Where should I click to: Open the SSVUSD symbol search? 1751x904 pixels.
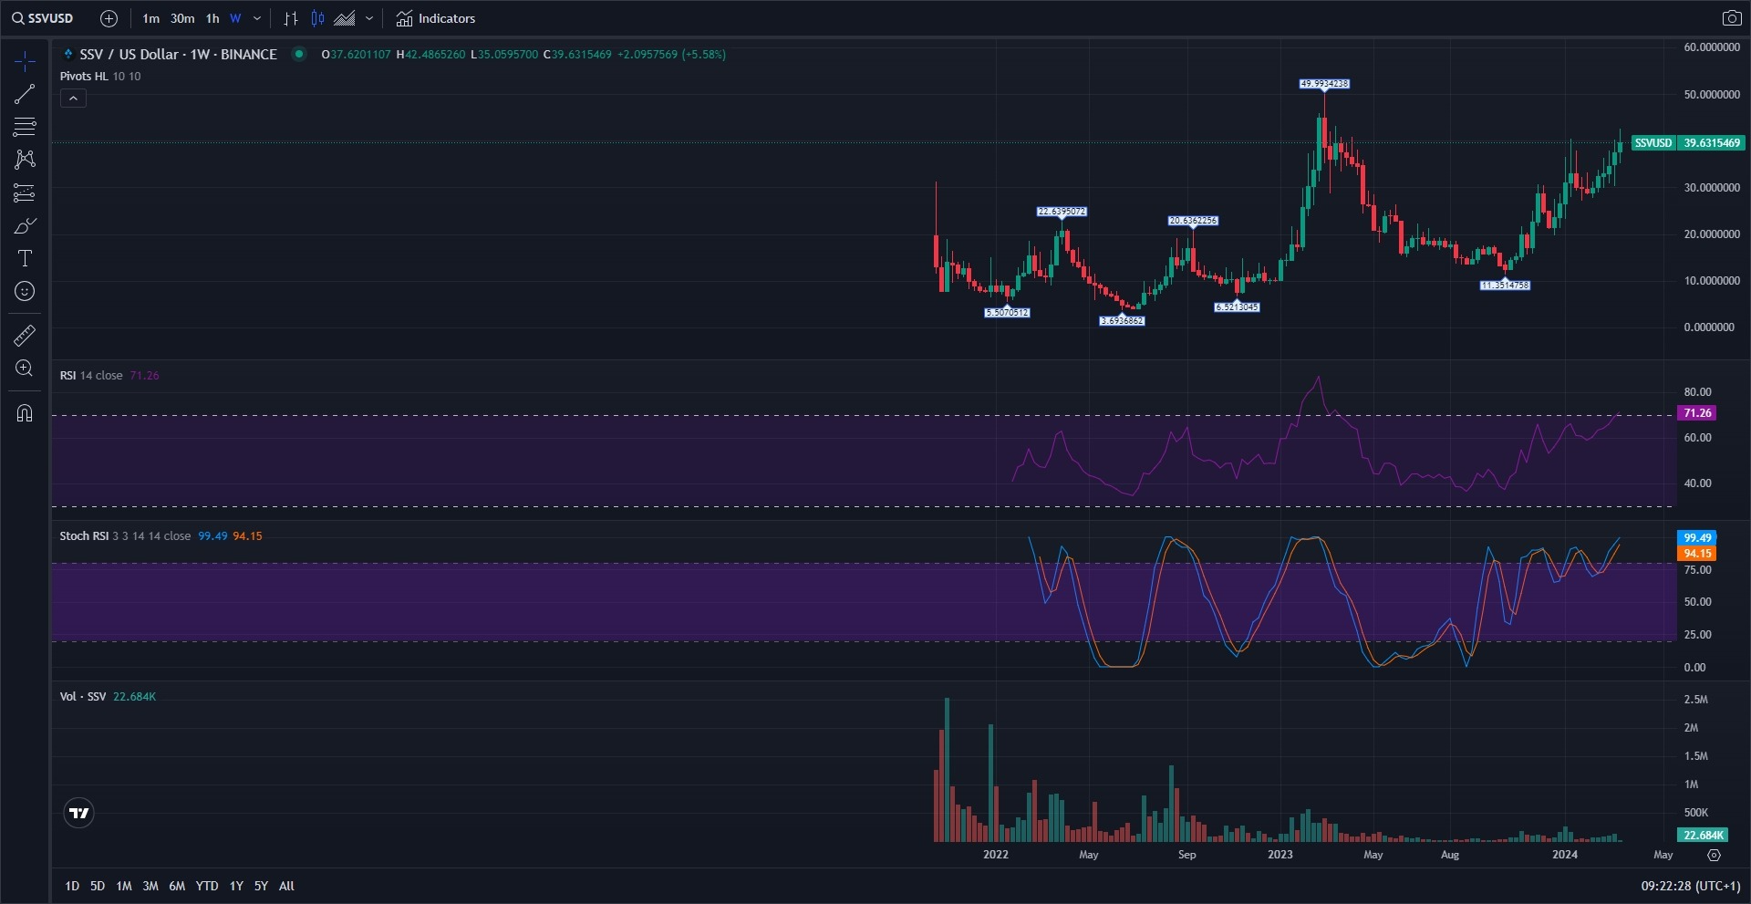[x=43, y=18]
